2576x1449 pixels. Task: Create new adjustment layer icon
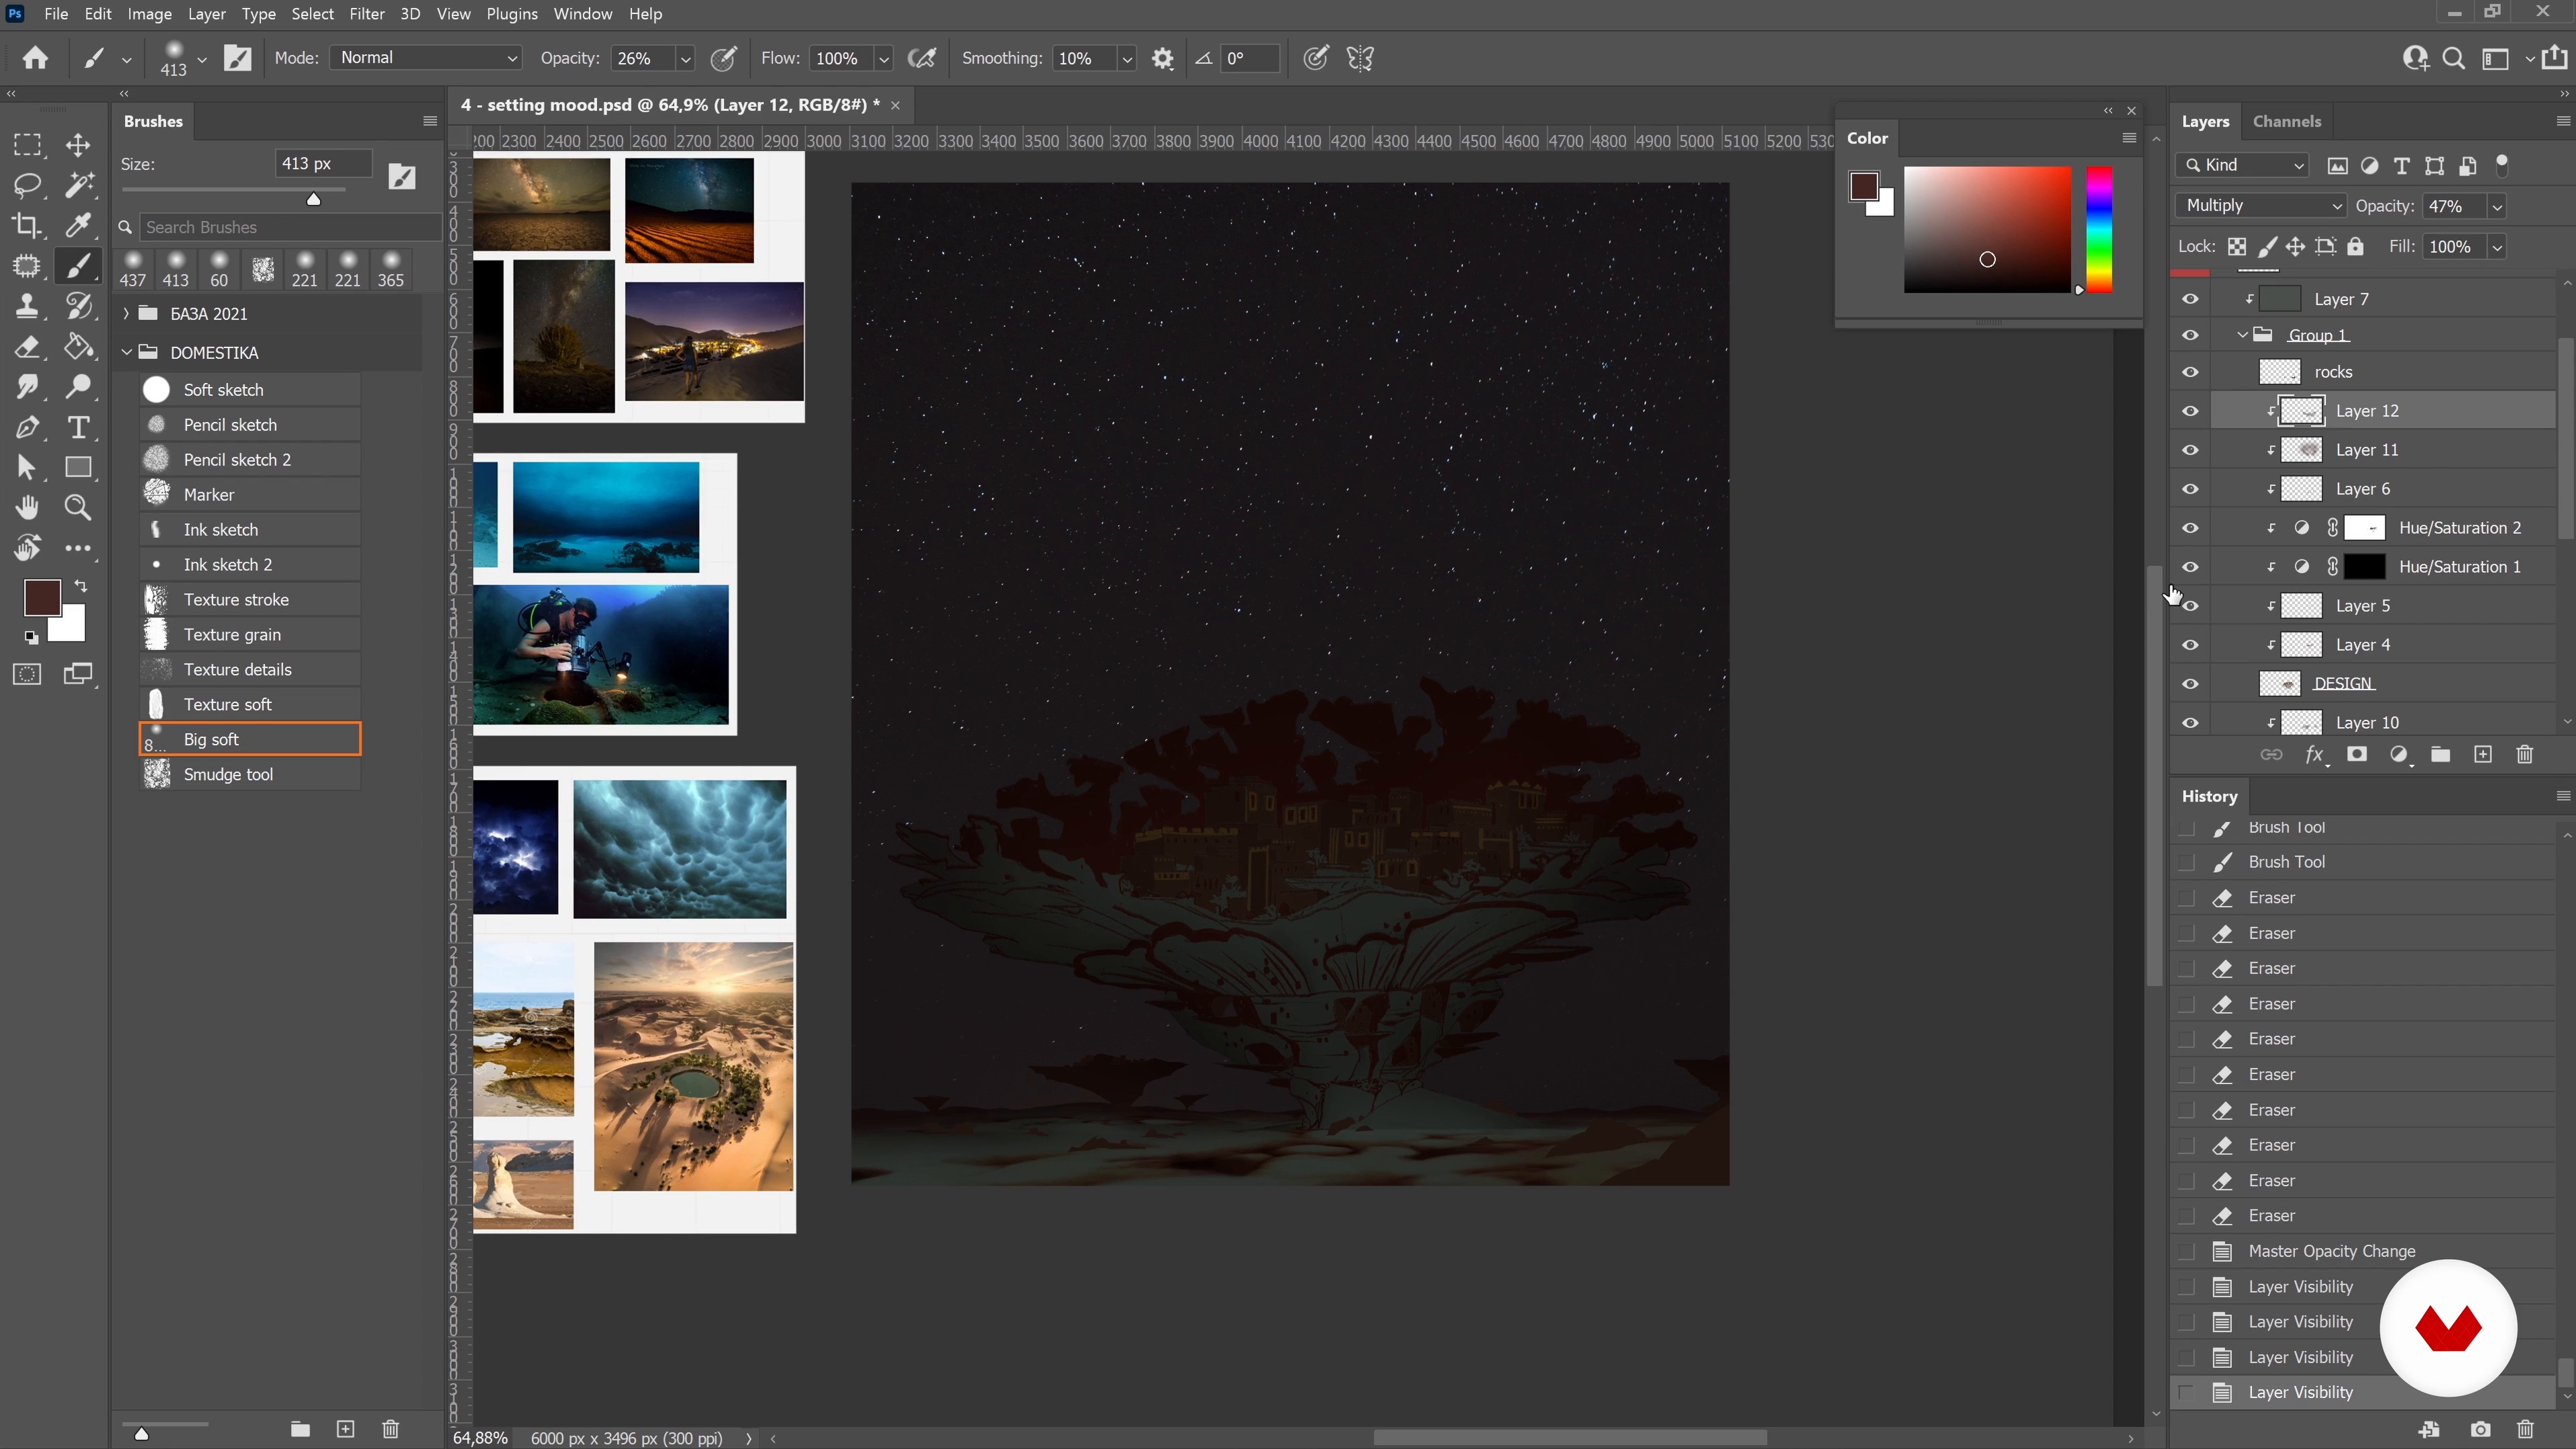[2399, 755]
